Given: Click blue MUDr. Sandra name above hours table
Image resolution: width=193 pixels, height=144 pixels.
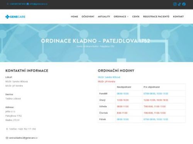Looking at the screenshot, I should 109,77.
